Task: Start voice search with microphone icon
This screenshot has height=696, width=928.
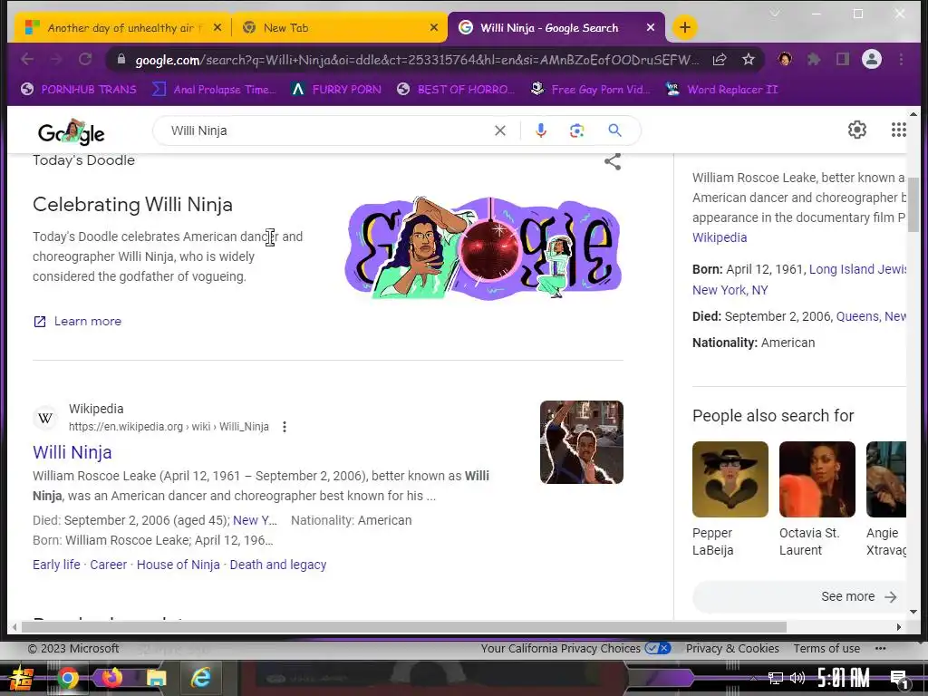Action: [540, 130]
